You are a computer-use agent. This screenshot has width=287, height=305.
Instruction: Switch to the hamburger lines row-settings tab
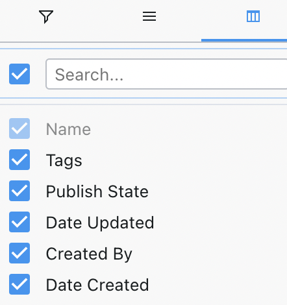[149, 16]
